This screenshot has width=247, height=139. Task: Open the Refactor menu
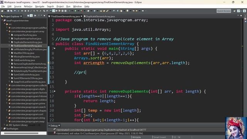tap(28, 7)
